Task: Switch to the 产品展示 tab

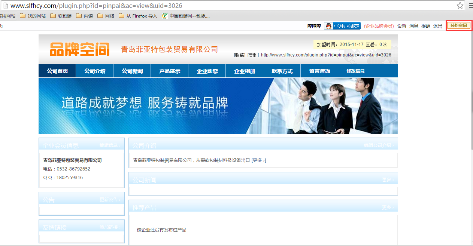Action: pos(170,71)
